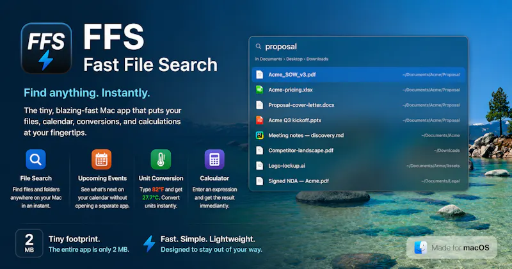Click the 'Made for macOS' badge
The image size is (512, 269).
click(452, 248)
